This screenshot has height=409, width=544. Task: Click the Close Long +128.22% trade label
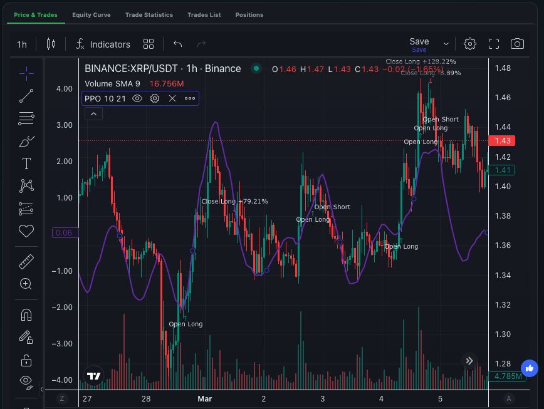pos(421,62)
